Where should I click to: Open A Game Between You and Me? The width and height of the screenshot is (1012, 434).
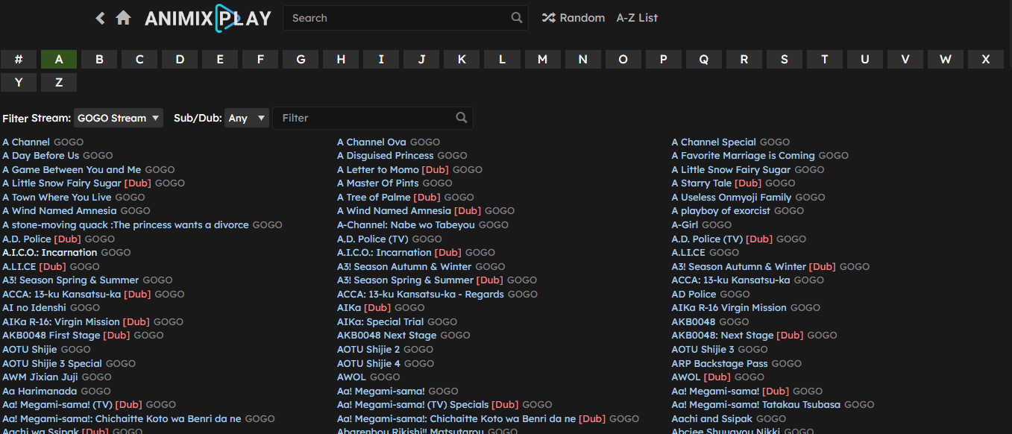pos(72,169)
